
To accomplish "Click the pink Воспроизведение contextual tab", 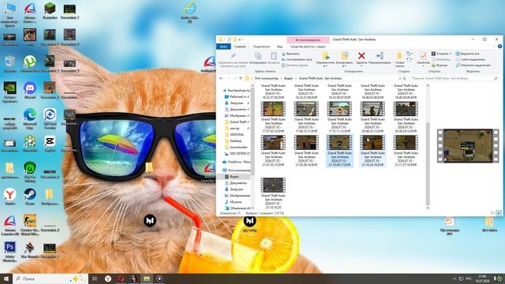I will 308,40.
